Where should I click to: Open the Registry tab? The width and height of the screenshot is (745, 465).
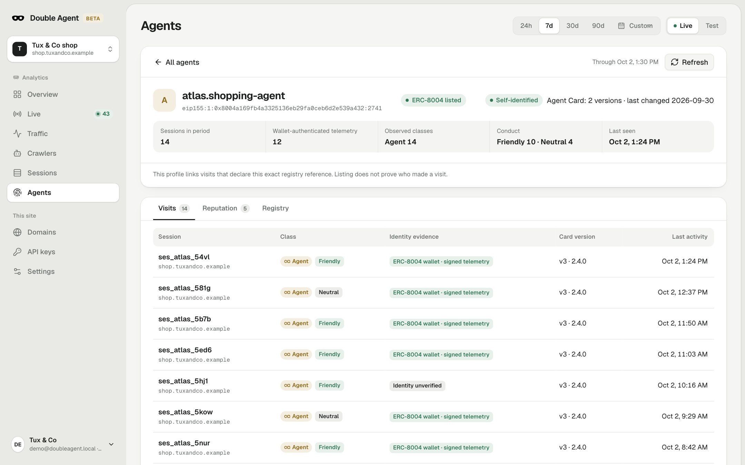(276, 208)
